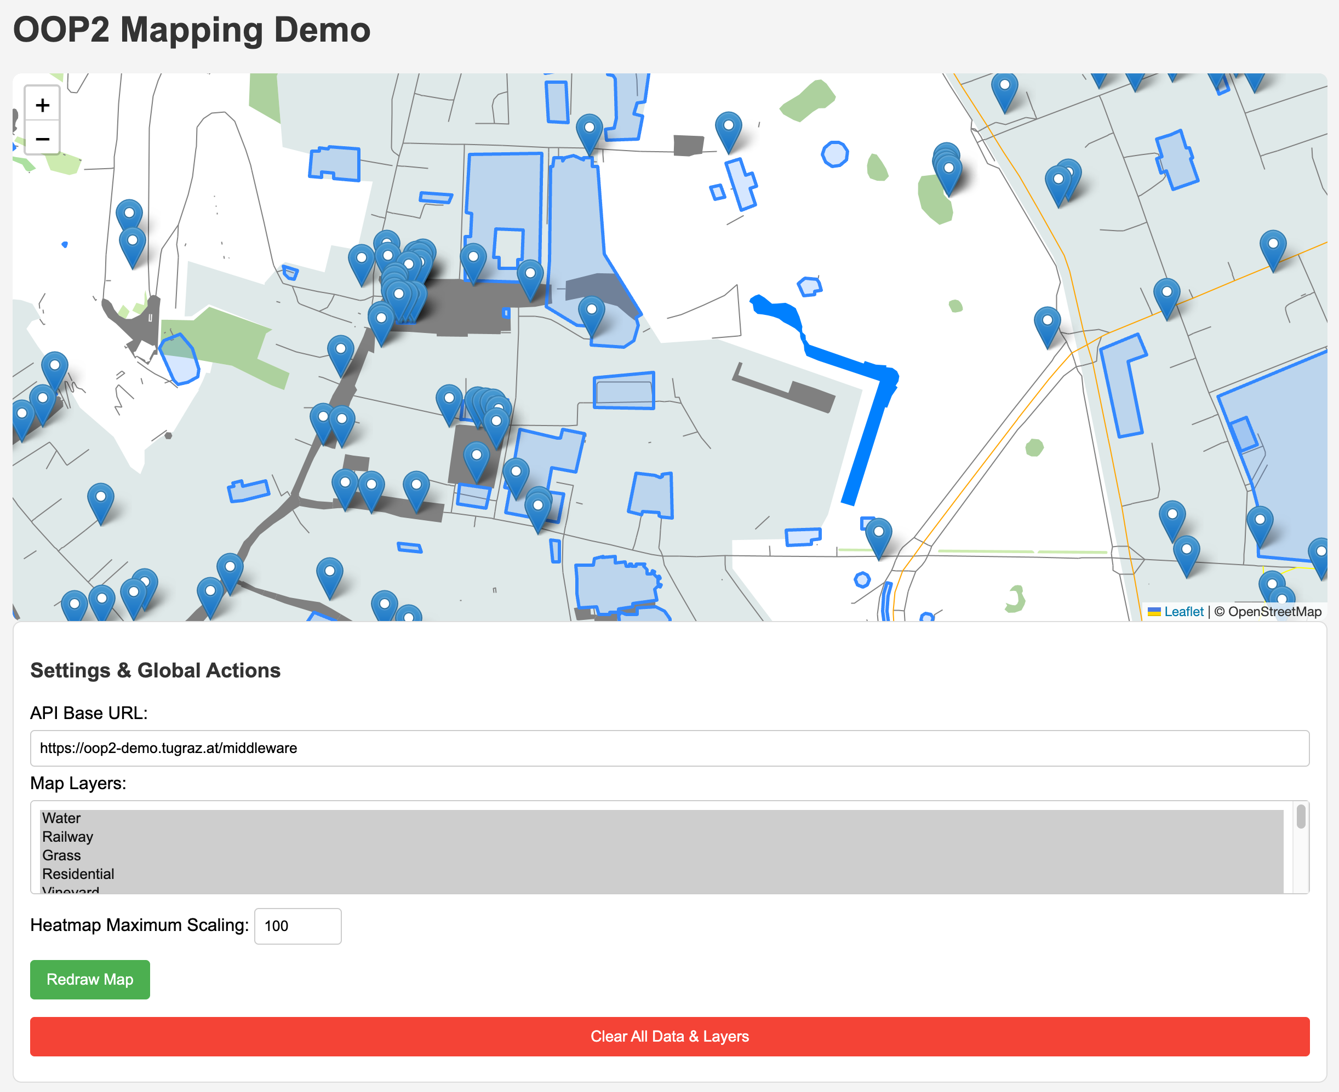This screenshot has width=1339, height=1092.
Task: Focus the API Base URL field
Action: coord(669,748)
